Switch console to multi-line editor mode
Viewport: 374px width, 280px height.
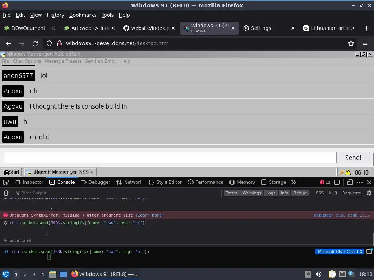point(369,252)
